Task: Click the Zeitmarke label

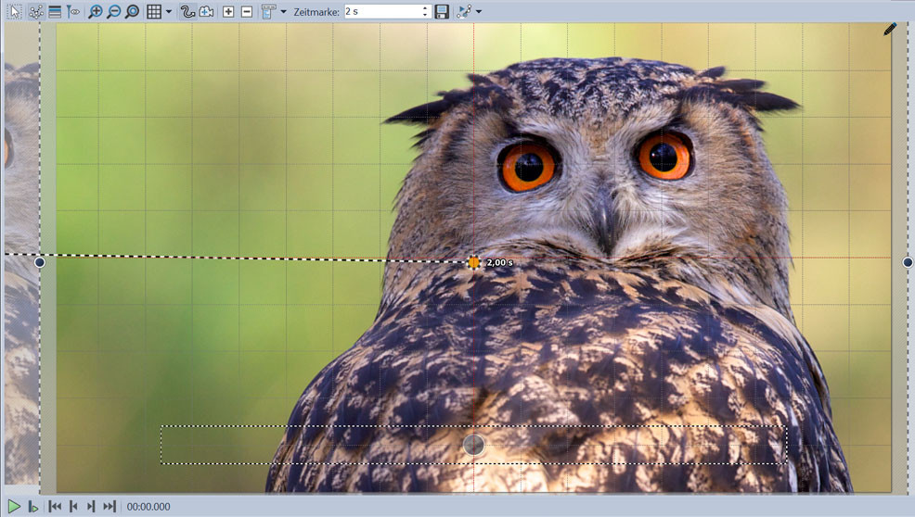Action: (316, 12)
